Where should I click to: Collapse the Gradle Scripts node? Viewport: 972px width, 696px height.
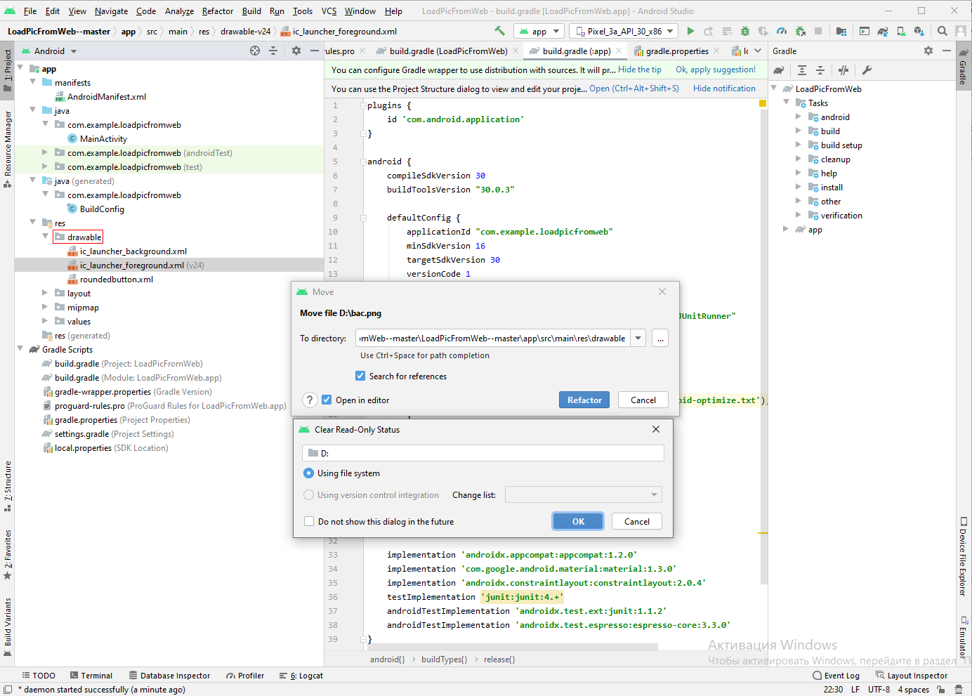coord(20,349)
